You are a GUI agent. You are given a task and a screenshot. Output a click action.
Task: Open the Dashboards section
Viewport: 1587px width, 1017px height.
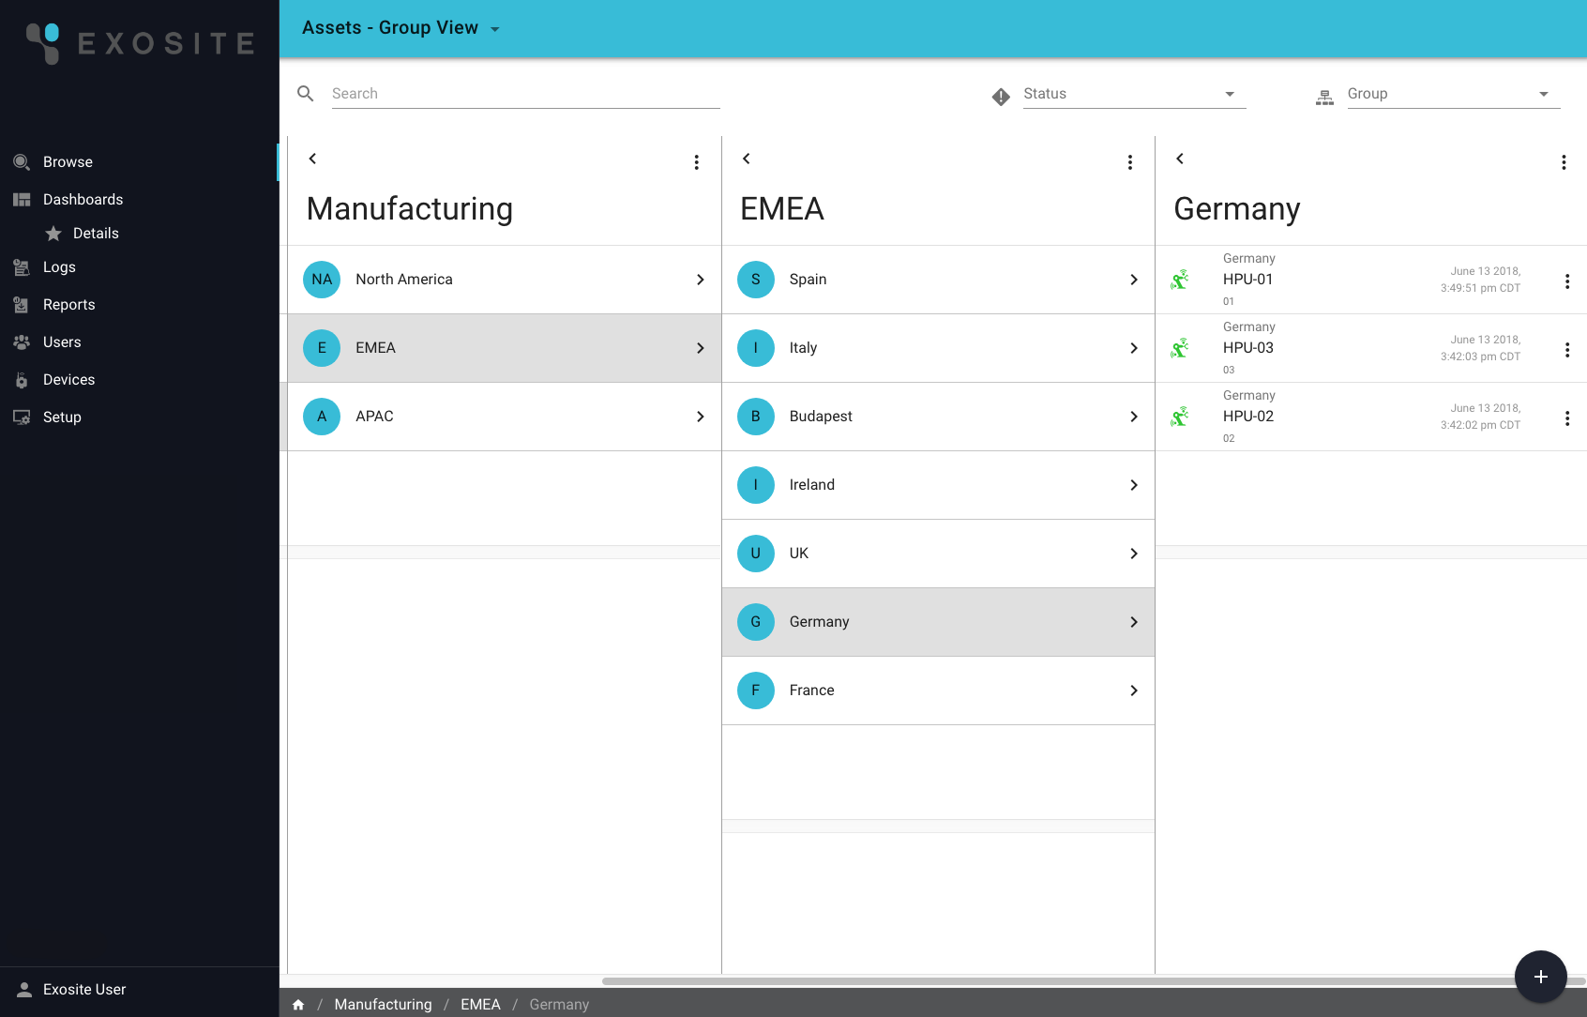[x=83, y=199]
